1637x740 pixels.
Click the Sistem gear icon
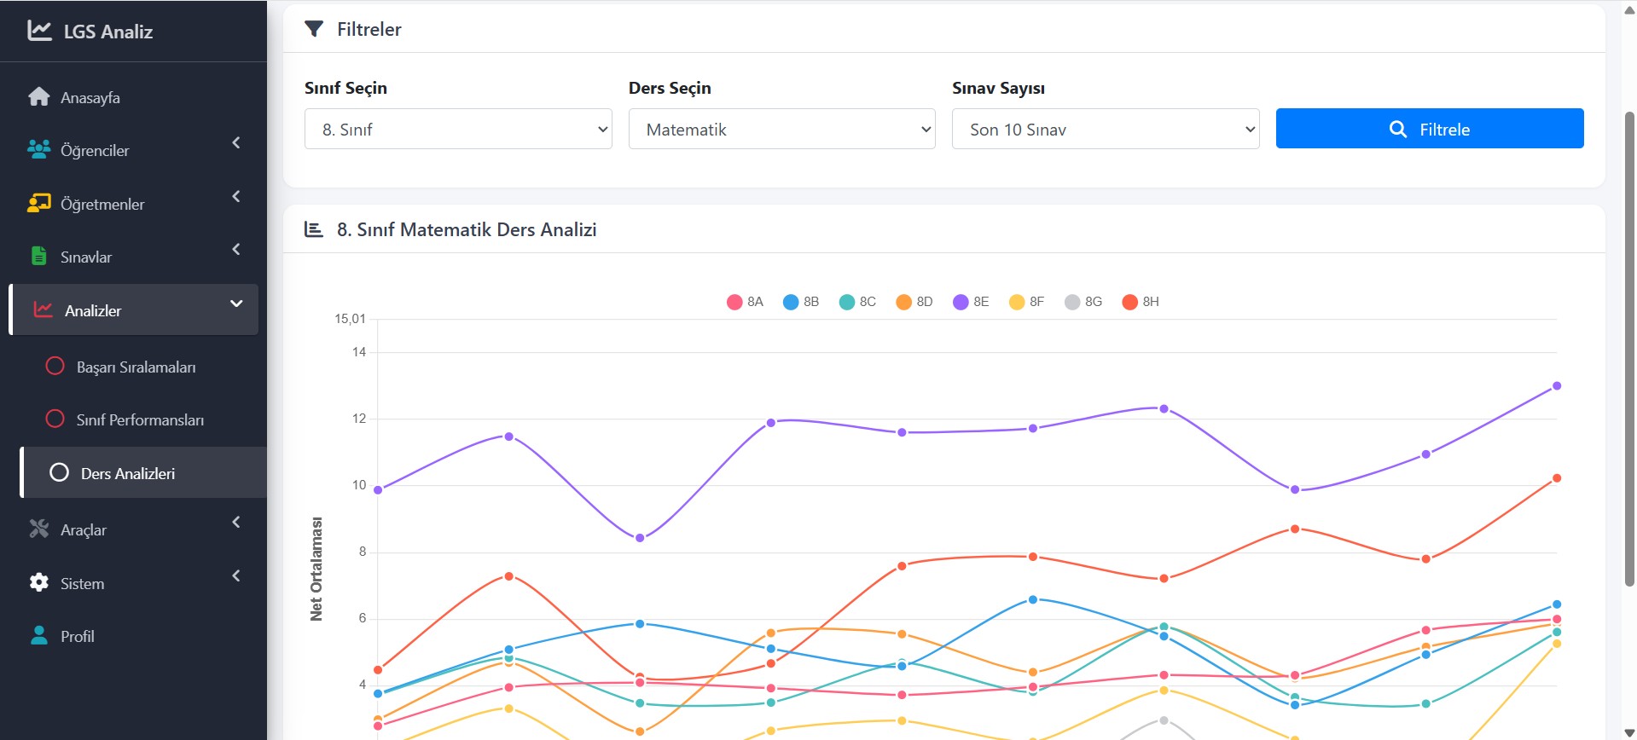coord(38,583)
